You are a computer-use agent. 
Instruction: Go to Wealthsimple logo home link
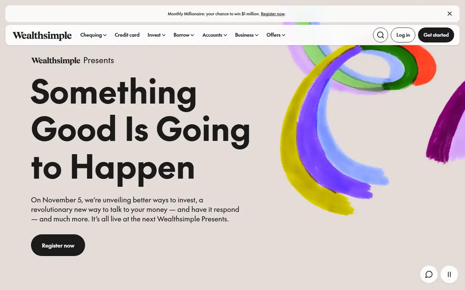[x=42, y=35]
